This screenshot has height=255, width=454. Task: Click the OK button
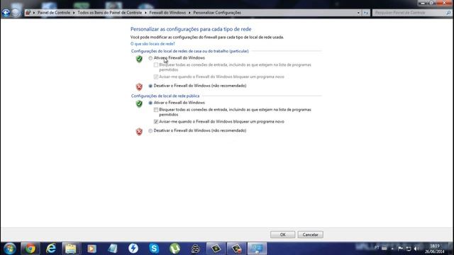[282, 234]
